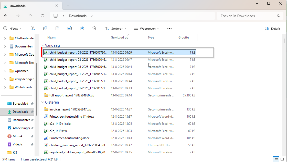287x162 pixels.
Task: Select full_export_report_1783584850.zip file
Action: click(120, 95)
